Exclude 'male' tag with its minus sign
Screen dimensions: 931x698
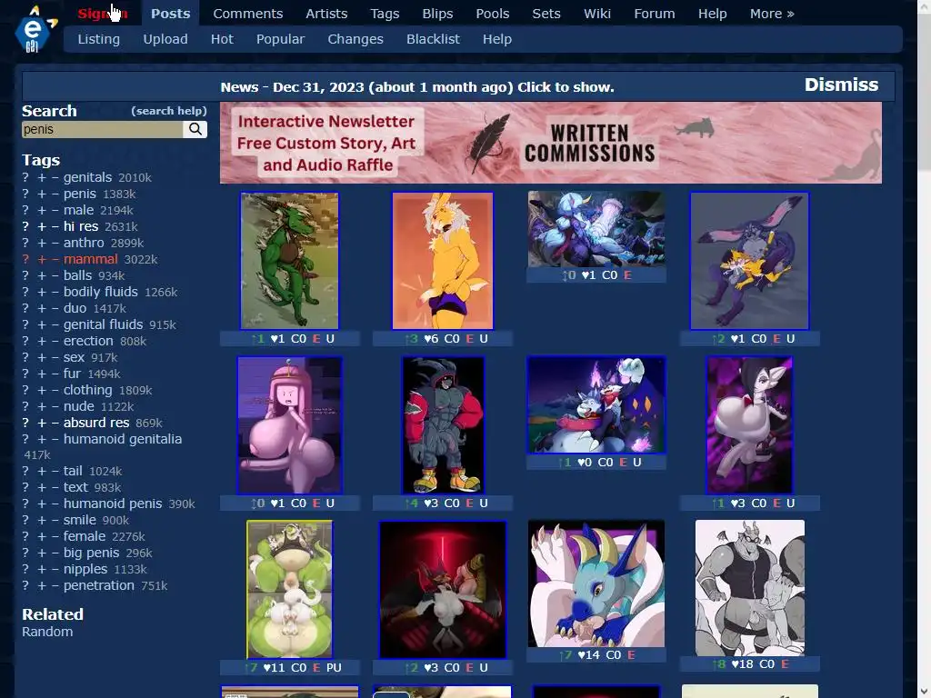[55, 210]
